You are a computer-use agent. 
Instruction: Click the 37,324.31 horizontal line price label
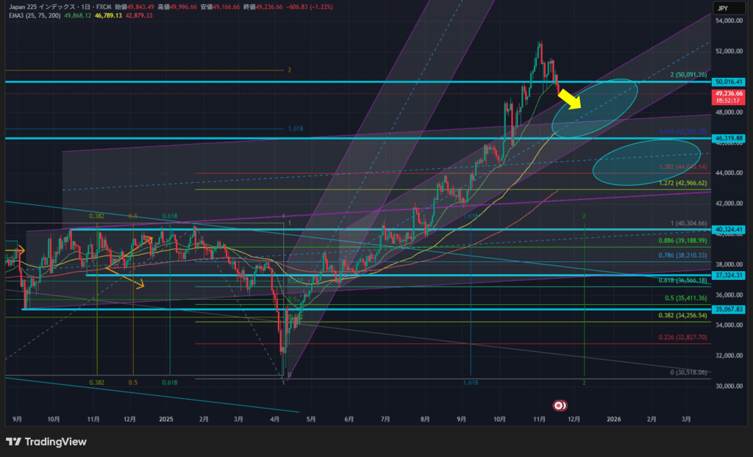(x=729, y=276)
